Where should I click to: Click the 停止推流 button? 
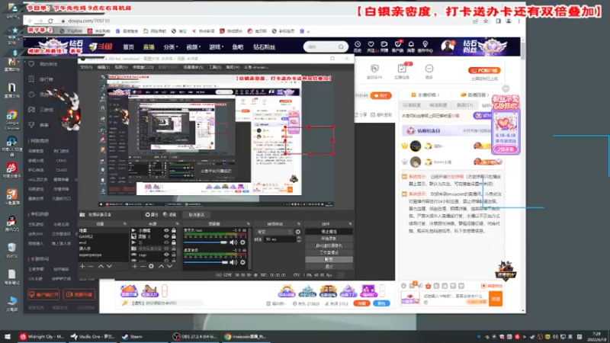pos(329,232)
